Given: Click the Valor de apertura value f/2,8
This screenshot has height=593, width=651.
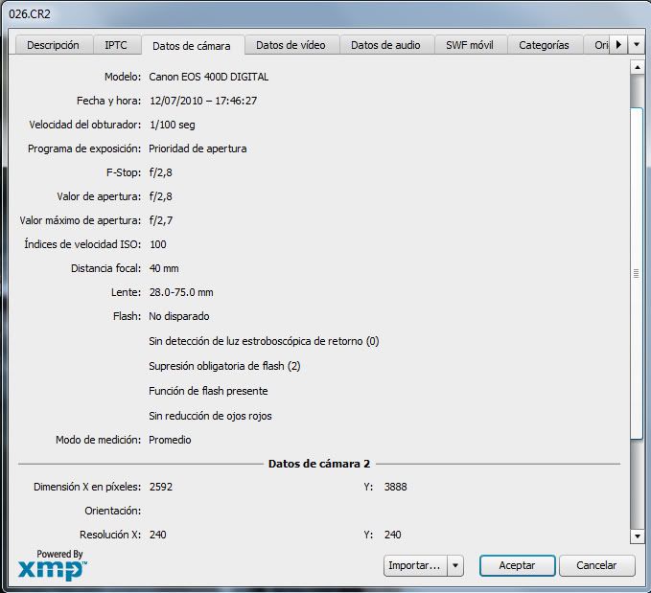Looking at the screenshot, I should [161, 196].
